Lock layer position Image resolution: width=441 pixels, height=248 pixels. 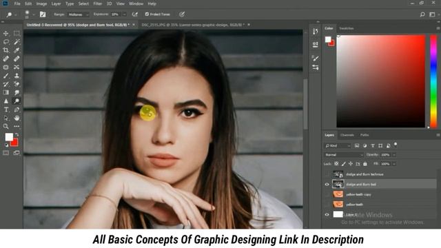coord(351,164)
